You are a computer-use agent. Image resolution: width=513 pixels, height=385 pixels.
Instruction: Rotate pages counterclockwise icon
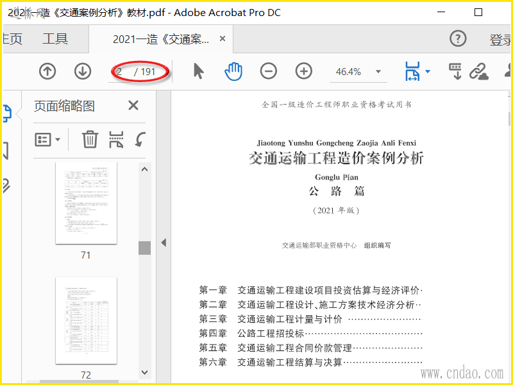(x=140, y=139)
